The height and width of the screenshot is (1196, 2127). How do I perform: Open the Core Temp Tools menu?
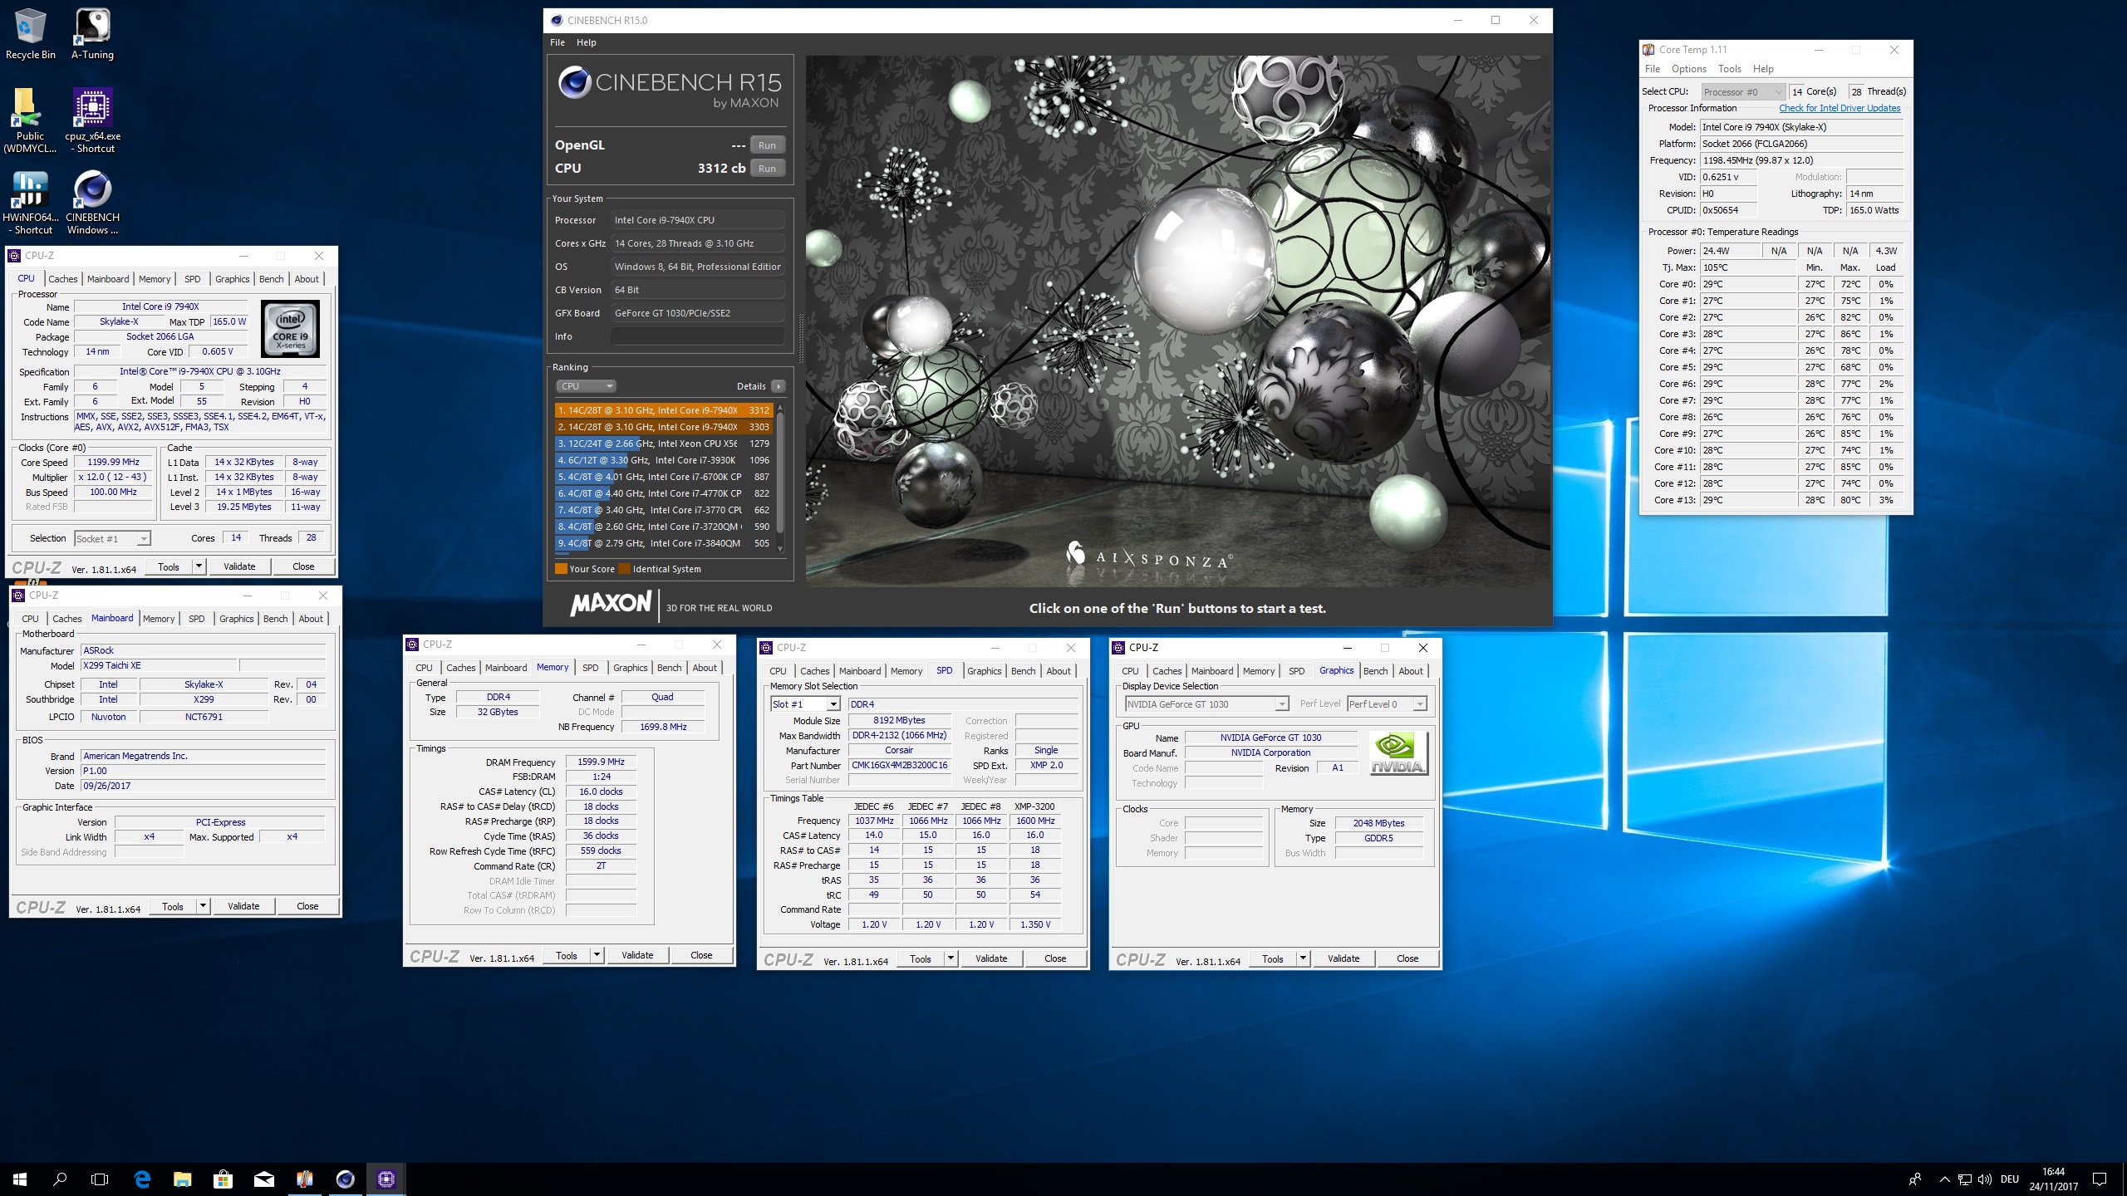[1730, 69]
